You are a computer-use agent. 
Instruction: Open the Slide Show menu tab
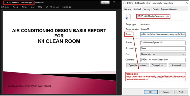point(5,7)
